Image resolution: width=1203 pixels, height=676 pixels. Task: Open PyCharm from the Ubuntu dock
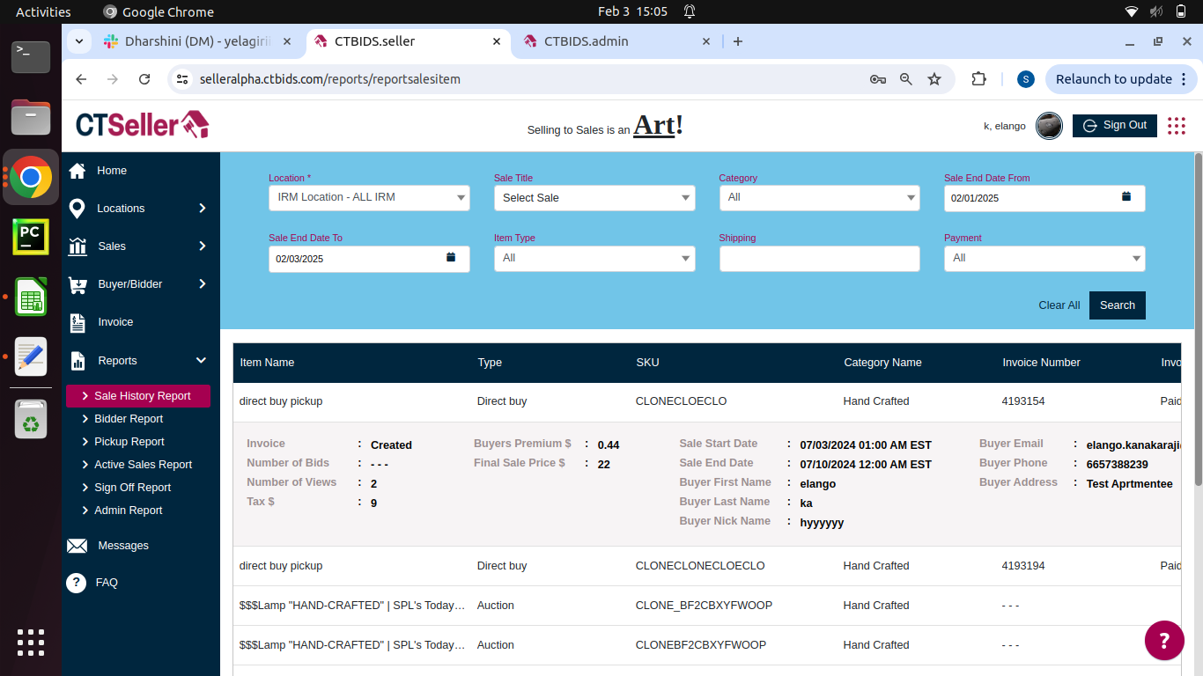[31, 237]
